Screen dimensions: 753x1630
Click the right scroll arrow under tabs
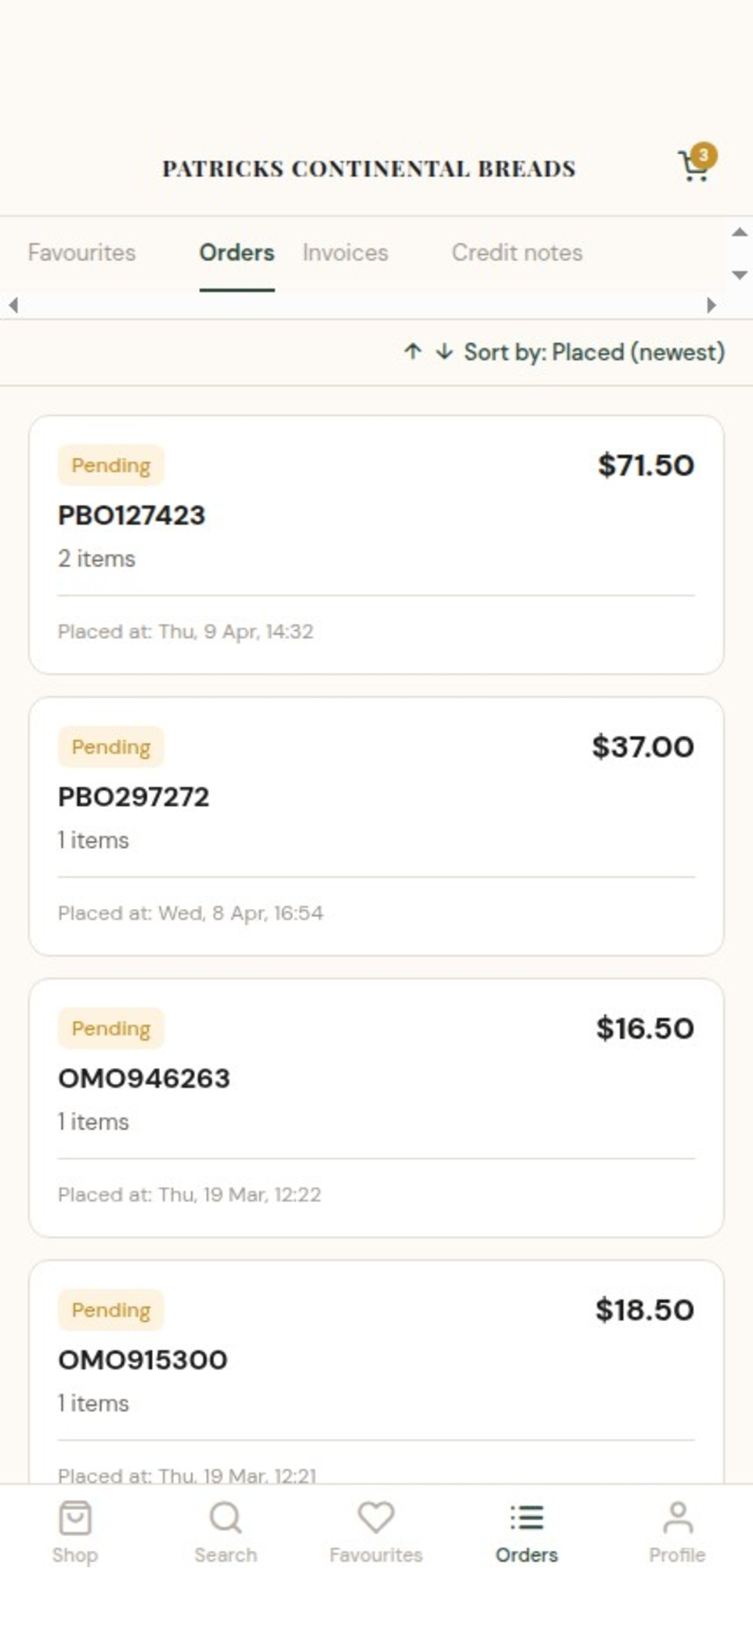coord(711,306)
